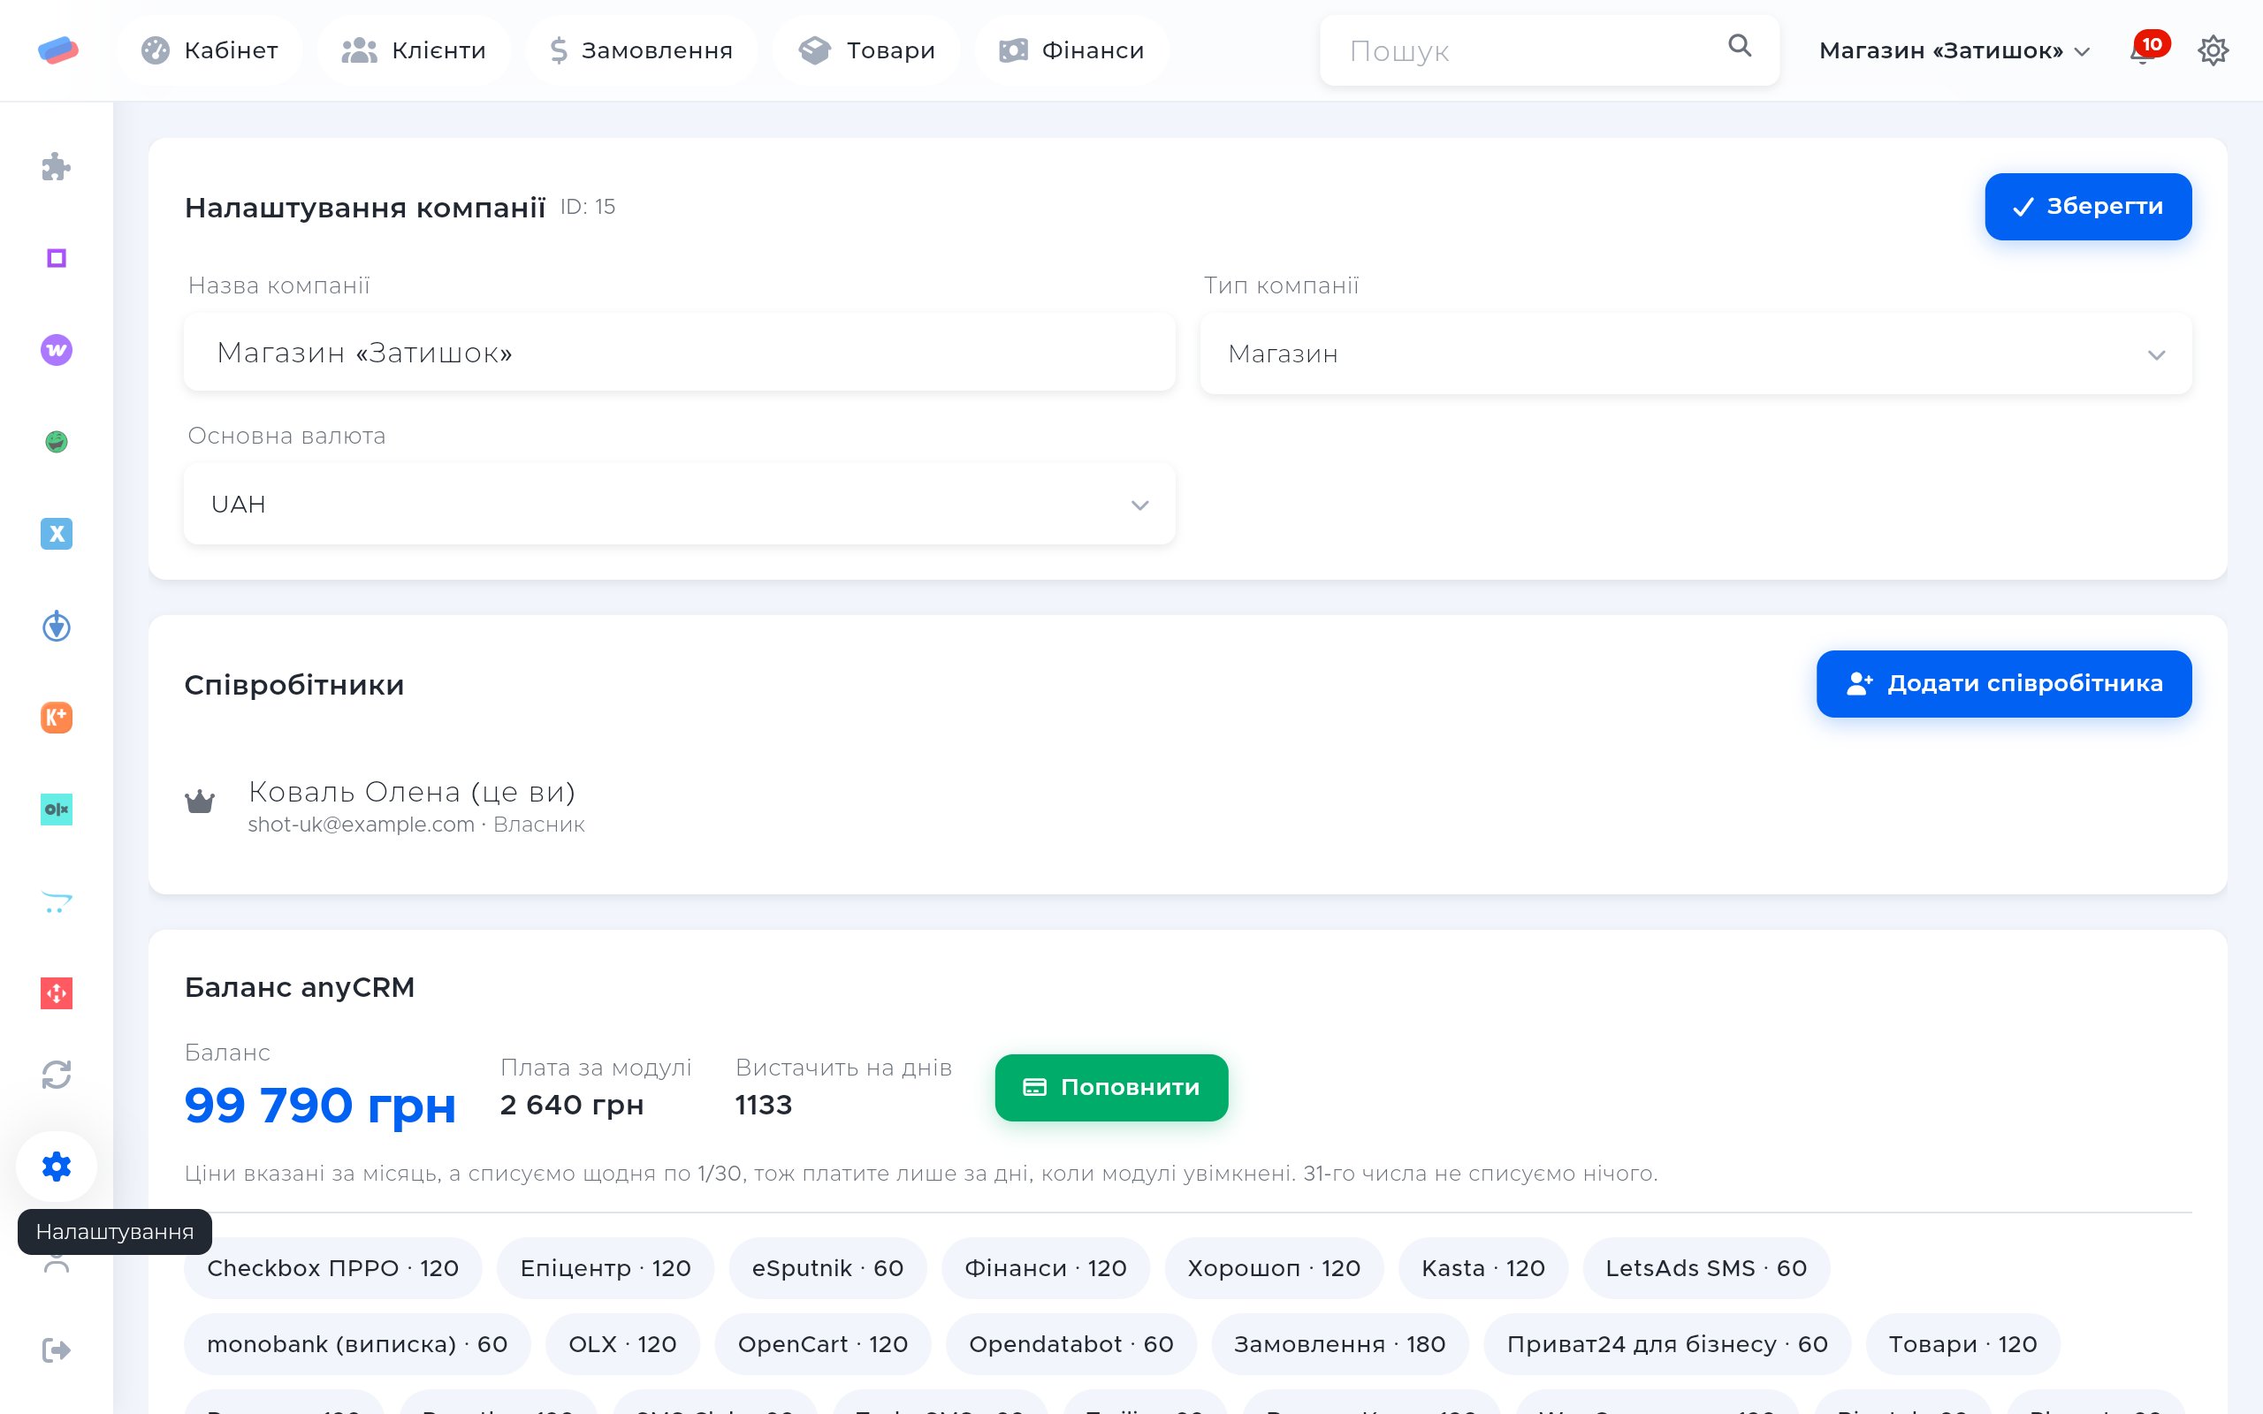Click the logout arrow icon in sidebar
This screenshot has width=2263, height=1414.
point(56,1350)
